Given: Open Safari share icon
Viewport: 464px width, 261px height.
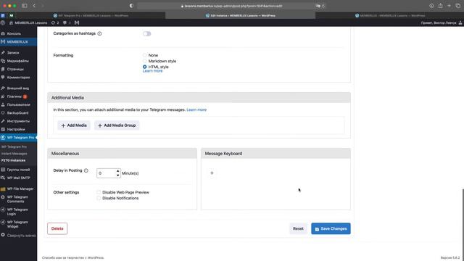Looking at the screenshot, I should tap(440, 6).
